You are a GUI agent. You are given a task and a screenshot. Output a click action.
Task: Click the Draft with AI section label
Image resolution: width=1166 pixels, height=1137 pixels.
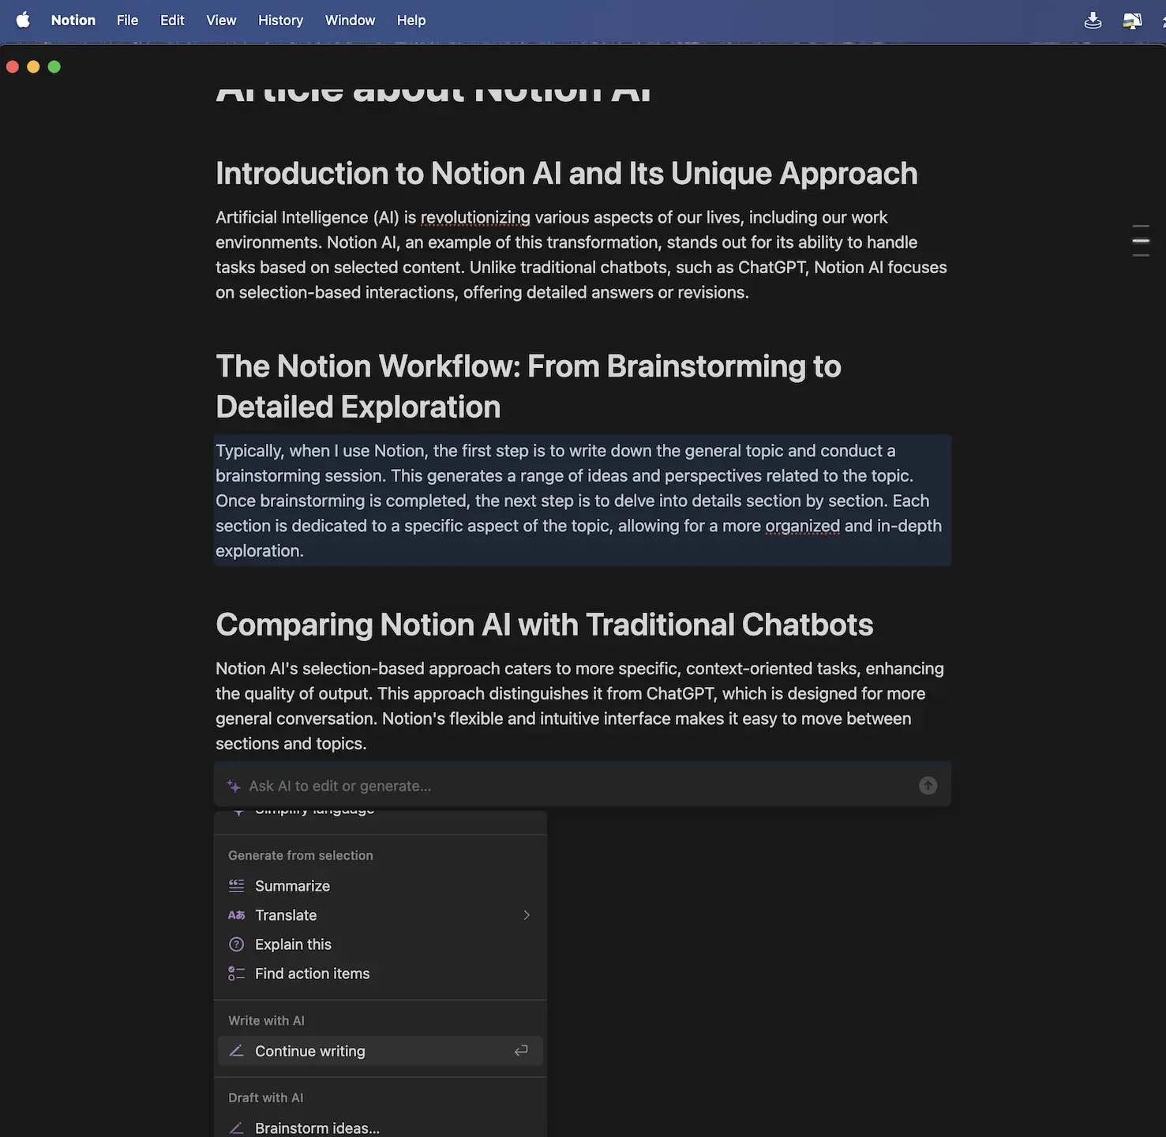[265, 1098]
